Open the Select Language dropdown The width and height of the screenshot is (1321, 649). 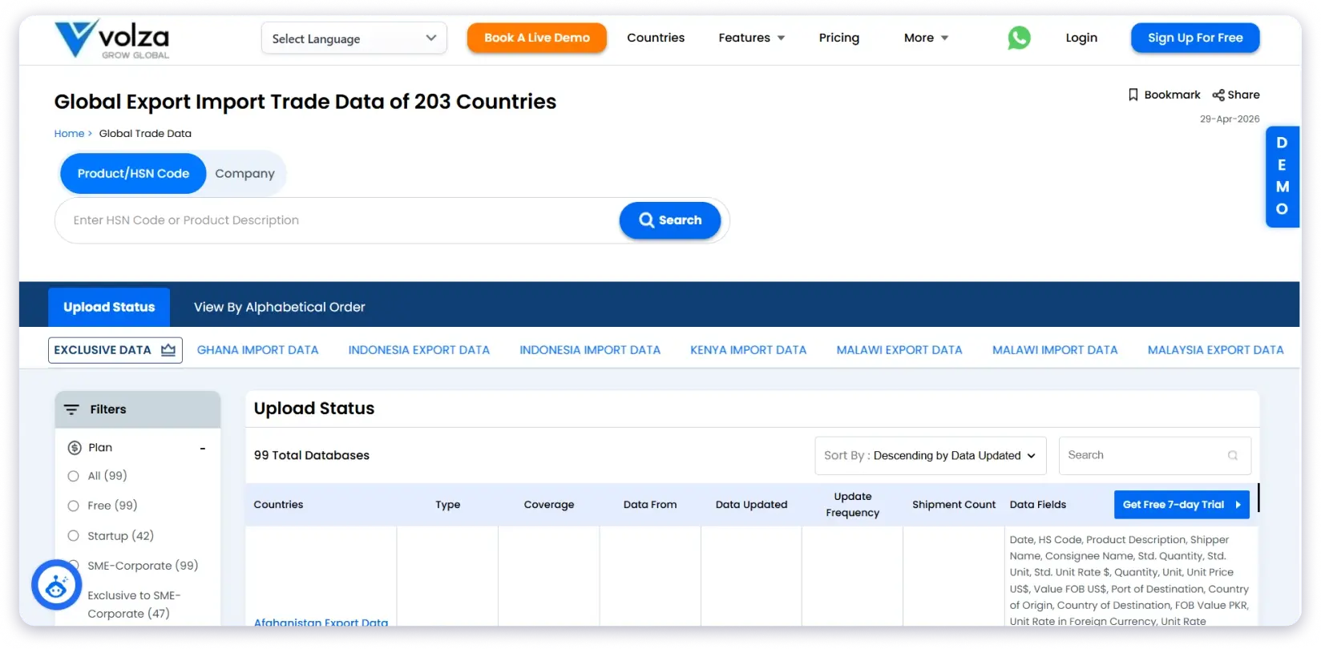(x=354, y=38)
